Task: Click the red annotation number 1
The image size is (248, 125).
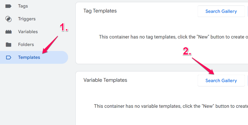Action: (x=64, y=27)
